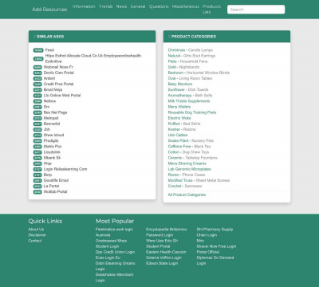Open the Edison State Login footer link
Viewport: 319px width, 287px height.
click(x=162, y=263)
